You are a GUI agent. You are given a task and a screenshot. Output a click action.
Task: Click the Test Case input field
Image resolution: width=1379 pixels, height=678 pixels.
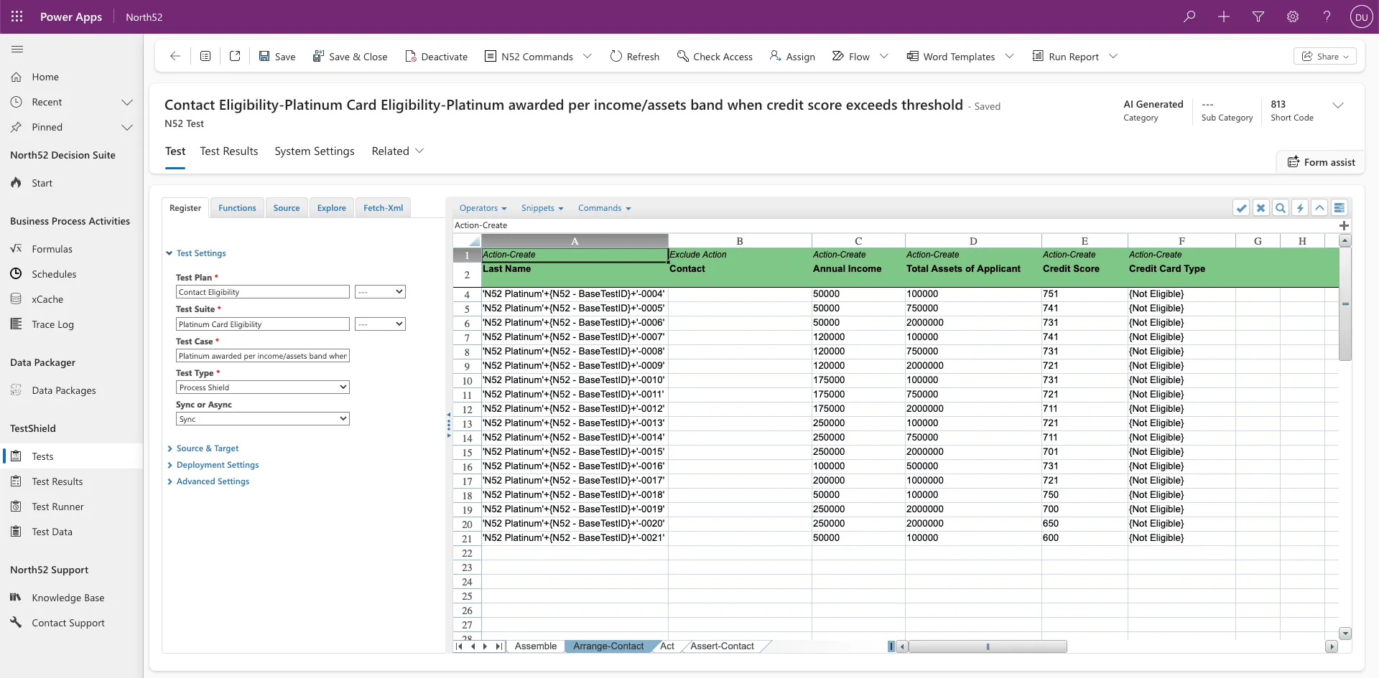263,356
